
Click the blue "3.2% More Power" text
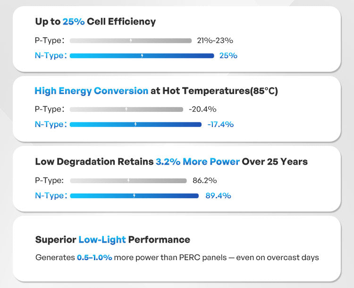coord(197,161)
